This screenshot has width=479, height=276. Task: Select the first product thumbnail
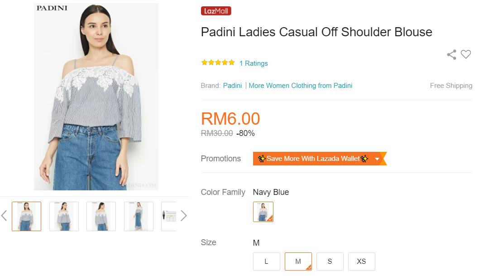(26, 216)
